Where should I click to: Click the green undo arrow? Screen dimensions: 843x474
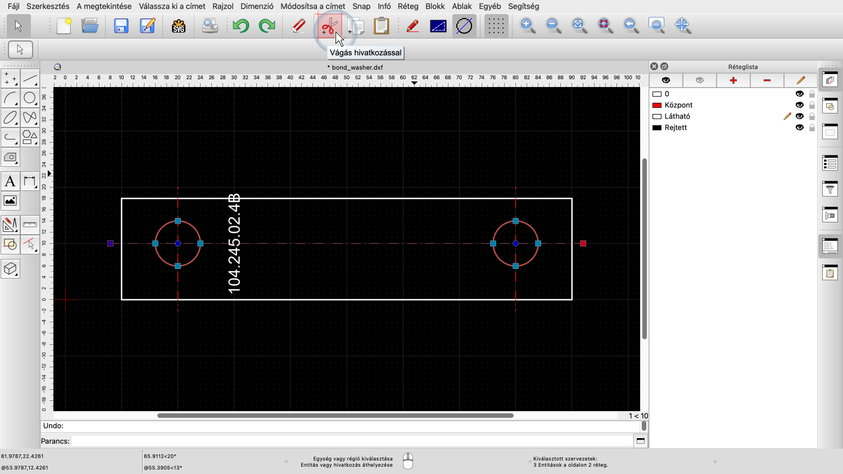[241, 26]
